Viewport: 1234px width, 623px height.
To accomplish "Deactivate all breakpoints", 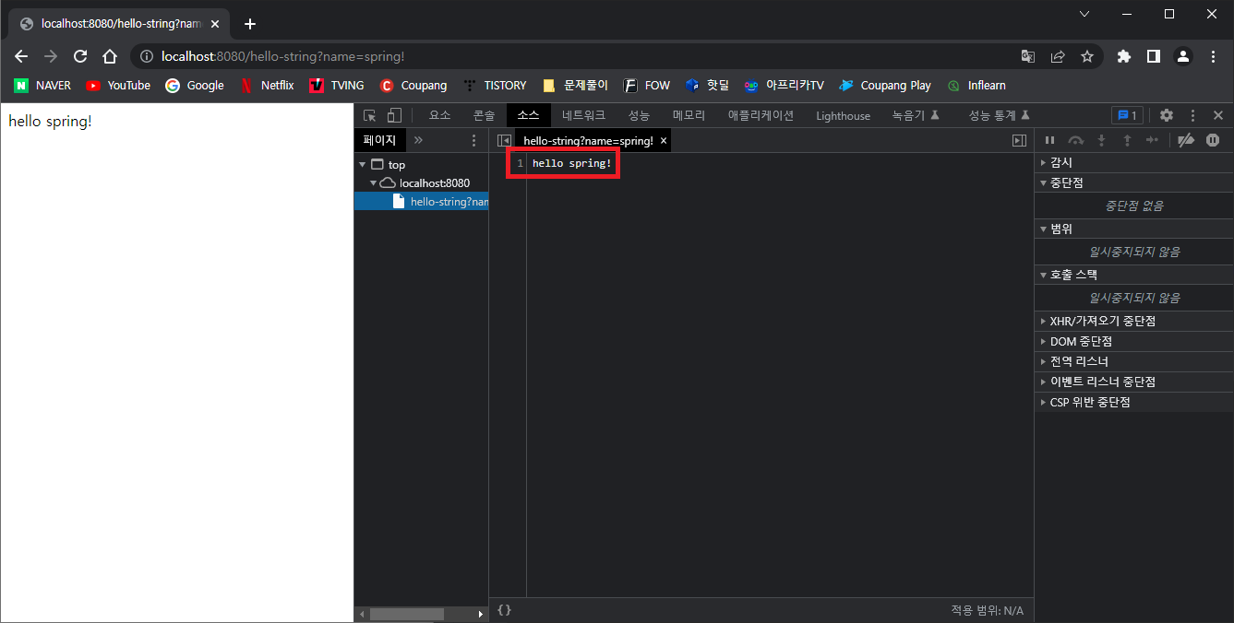I will pyautogui.click(x=1187, y=140).
